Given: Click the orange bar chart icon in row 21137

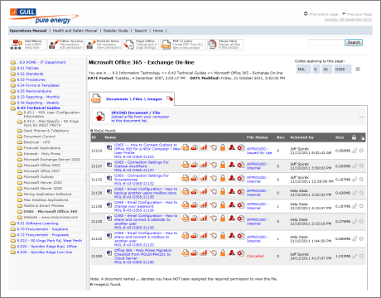Looking at the screenshot, I should coord(204,165).
